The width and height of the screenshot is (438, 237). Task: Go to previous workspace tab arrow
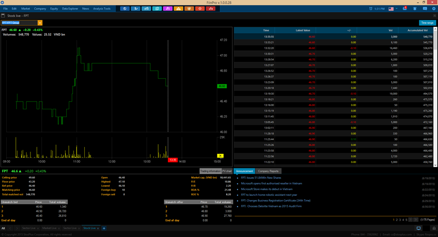[10, 228]
